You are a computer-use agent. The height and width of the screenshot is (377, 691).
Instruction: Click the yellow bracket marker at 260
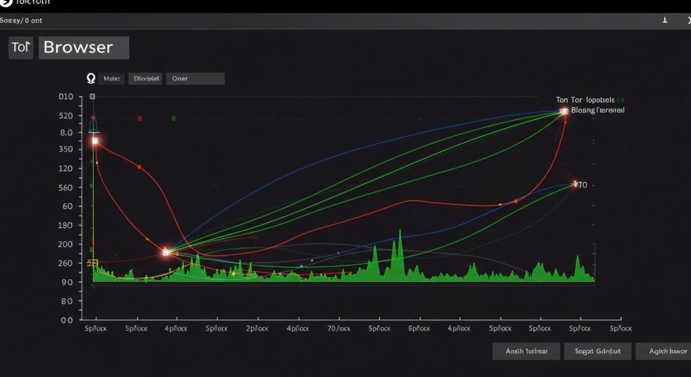92,262
